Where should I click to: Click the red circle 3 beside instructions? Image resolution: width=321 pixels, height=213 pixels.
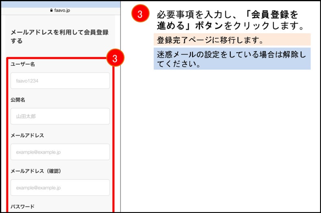click(140, 13)
